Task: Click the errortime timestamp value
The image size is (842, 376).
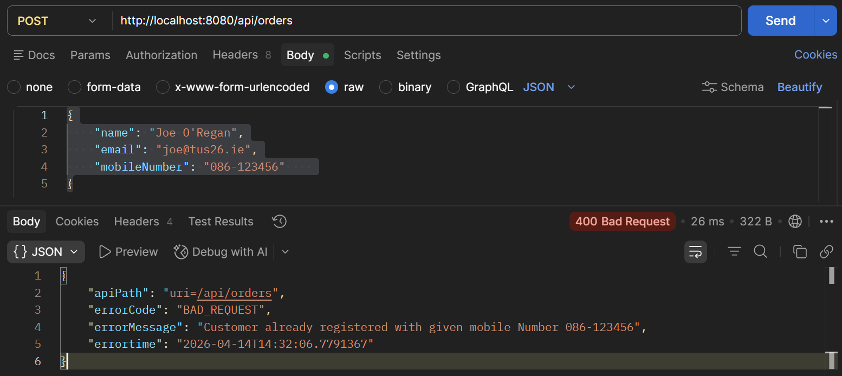Action: coord(276,344)
